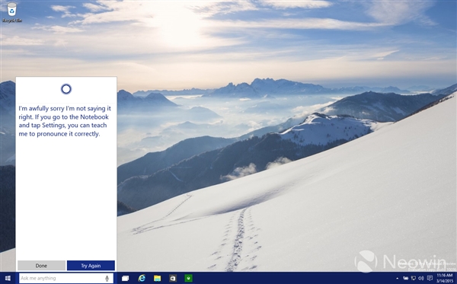This screenshot has width=457, height=284.
Task: Open the volume control tray icon
Action: (x=421, y=278)
